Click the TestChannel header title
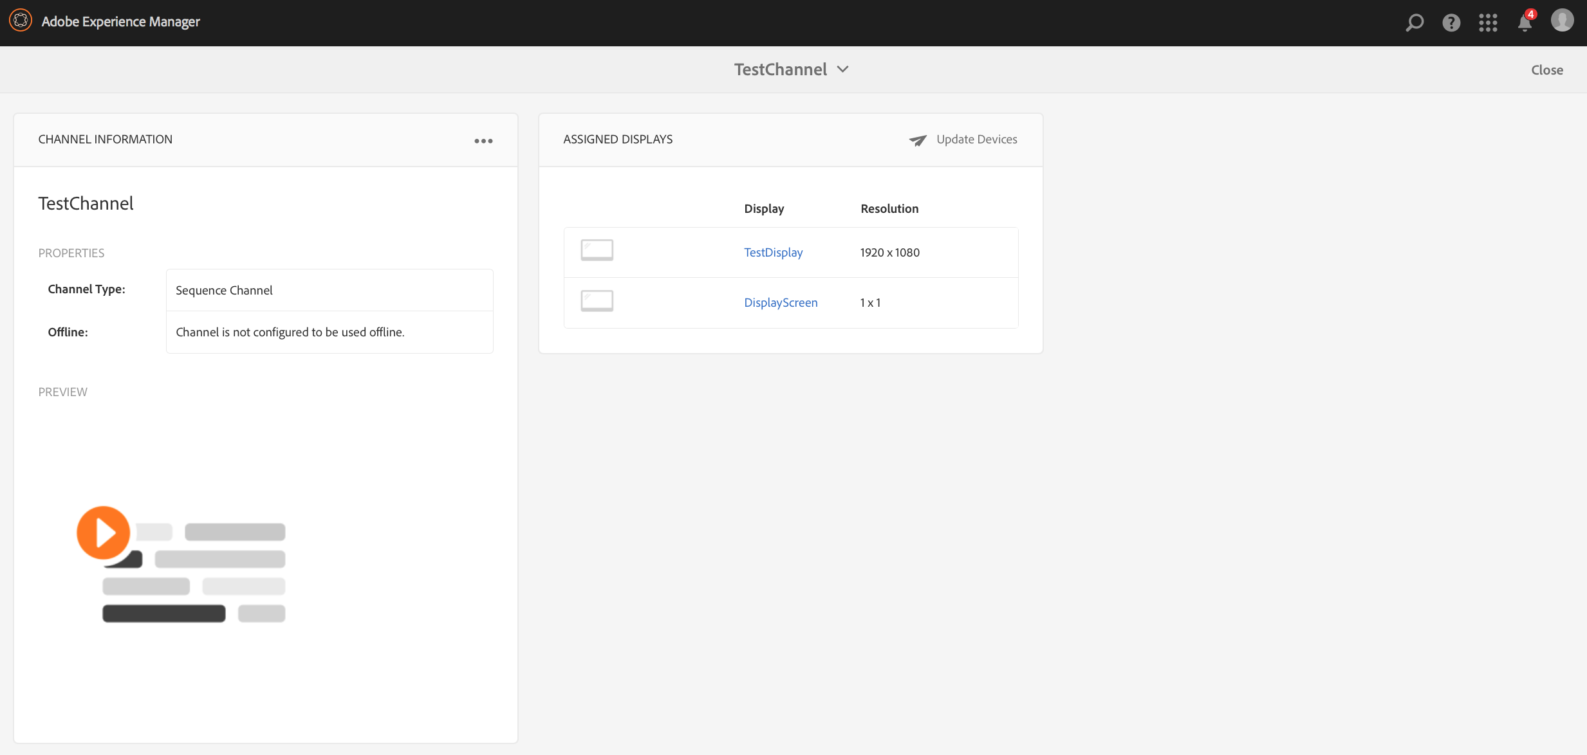 tap(780, 69)
